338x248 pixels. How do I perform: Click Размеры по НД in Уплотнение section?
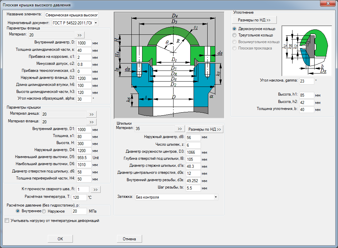pyautogui.click(x=254, y=20)
